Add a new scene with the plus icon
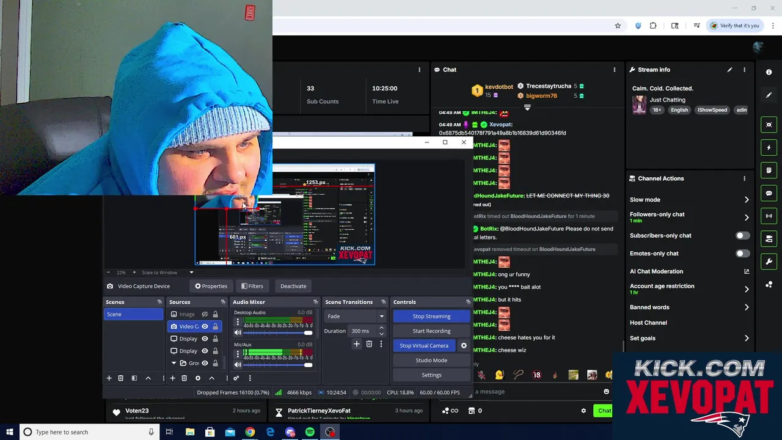Screen dimensions: 782x440 [109, 378]
